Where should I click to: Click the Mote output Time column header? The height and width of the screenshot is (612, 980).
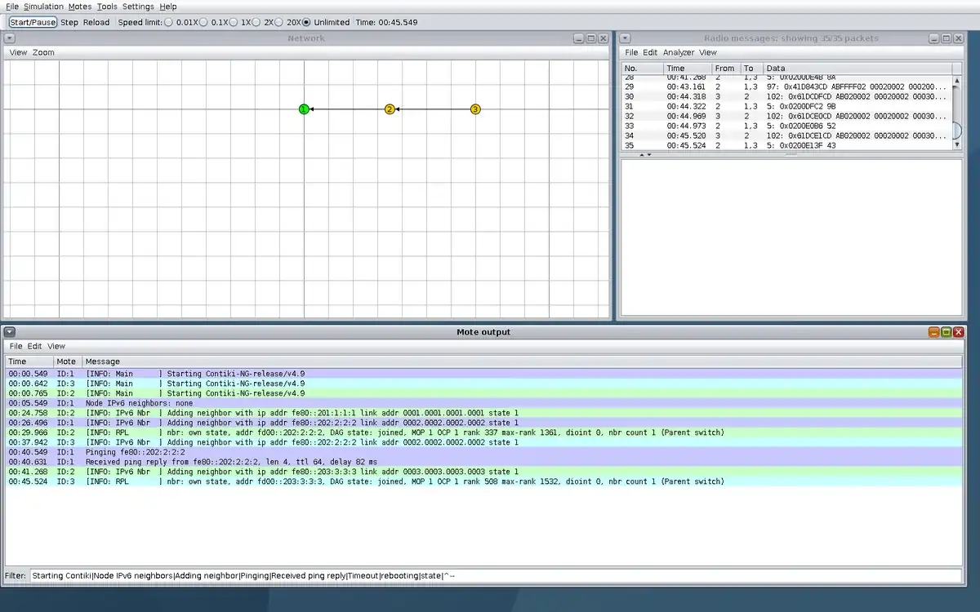[x=29, y=361]
